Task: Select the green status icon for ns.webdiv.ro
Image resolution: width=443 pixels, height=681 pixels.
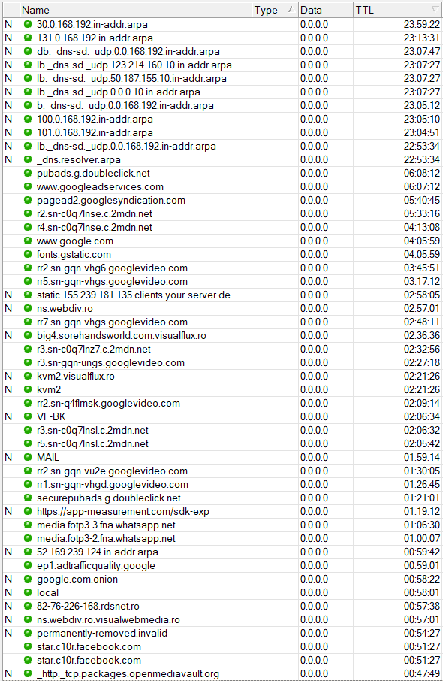Action: 28,308
